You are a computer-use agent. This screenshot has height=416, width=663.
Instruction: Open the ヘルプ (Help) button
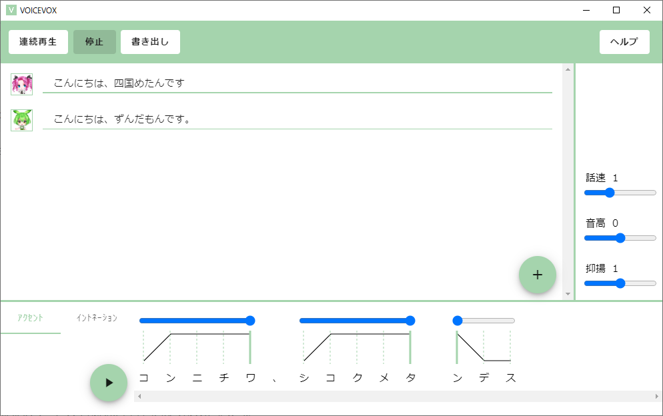tap(624, 41)
